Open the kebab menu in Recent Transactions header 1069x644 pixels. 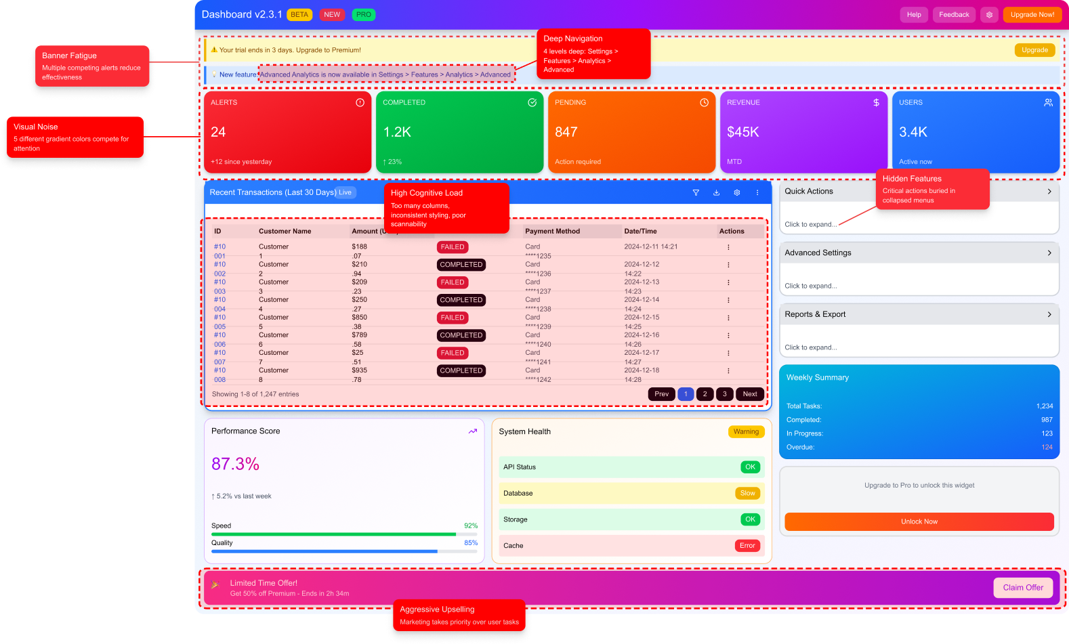click(x=757, y=193)
